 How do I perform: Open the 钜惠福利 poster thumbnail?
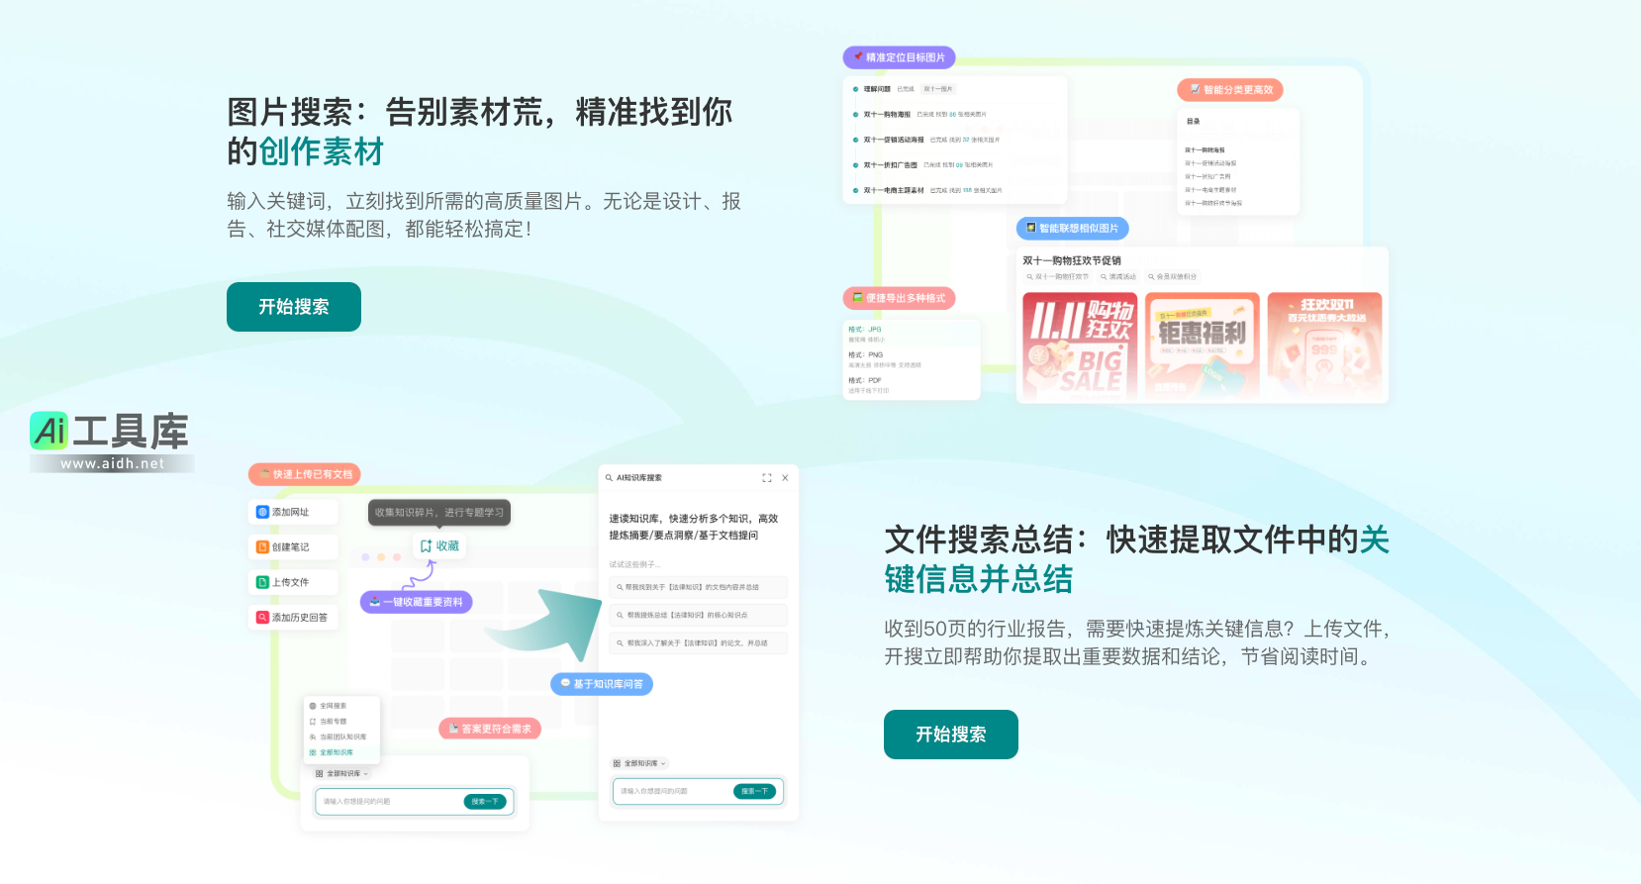(1203, 344)
